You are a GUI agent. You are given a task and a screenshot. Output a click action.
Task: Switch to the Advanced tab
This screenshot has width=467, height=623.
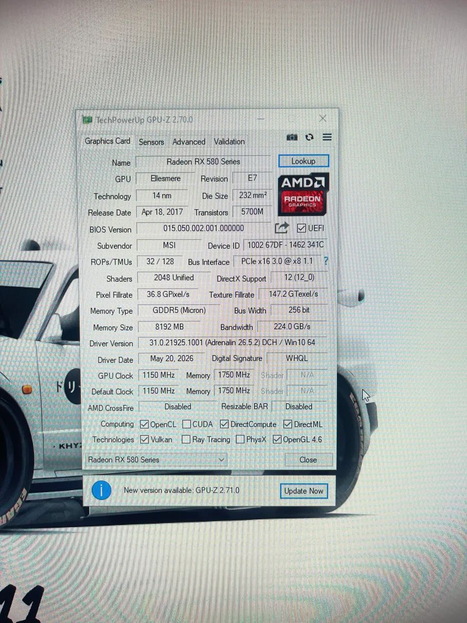tap(189, 142)
